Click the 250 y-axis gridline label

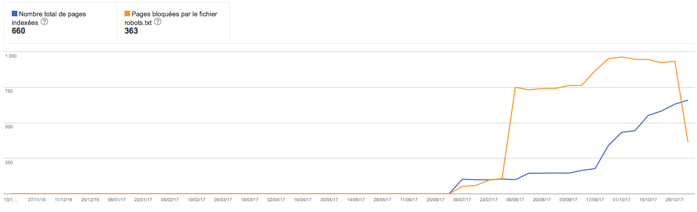(9, 163)
